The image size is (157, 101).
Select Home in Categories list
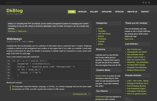[100, 29]
